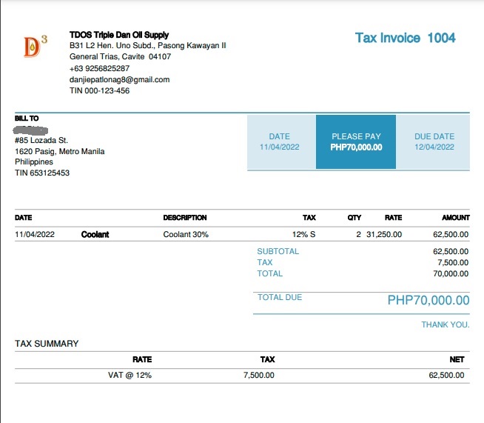Click the 'TAX SUMMARY' heading
The image size is (484, 423).
pos(47,344)
